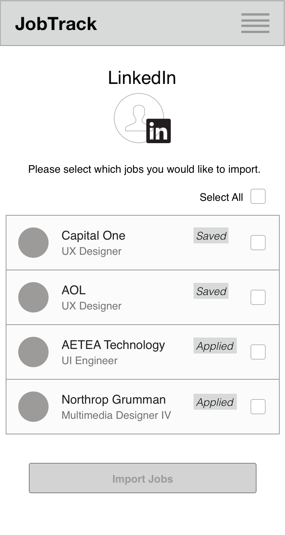Open the AETEA Technology UI Engineer row
This screenshot has width=285, height=535.
pyautogui.click(x=113, y=352)
